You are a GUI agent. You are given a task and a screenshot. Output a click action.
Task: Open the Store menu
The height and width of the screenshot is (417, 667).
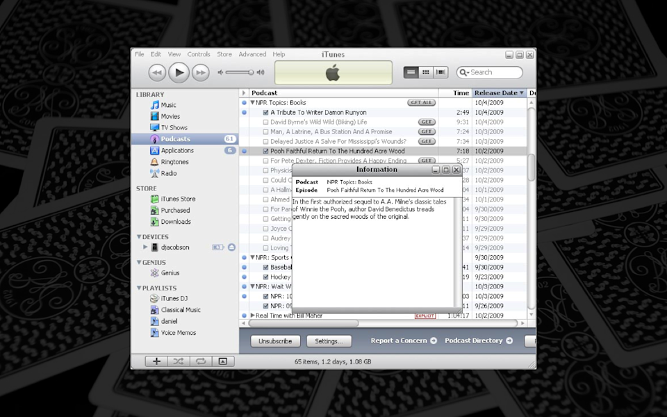coord(224,54)
